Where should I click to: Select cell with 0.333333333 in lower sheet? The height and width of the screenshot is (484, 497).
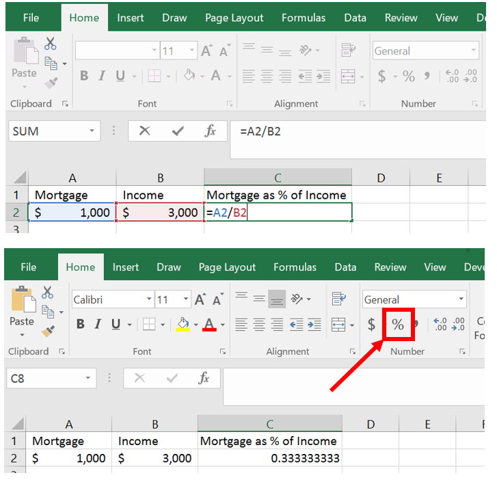point(270,458)
